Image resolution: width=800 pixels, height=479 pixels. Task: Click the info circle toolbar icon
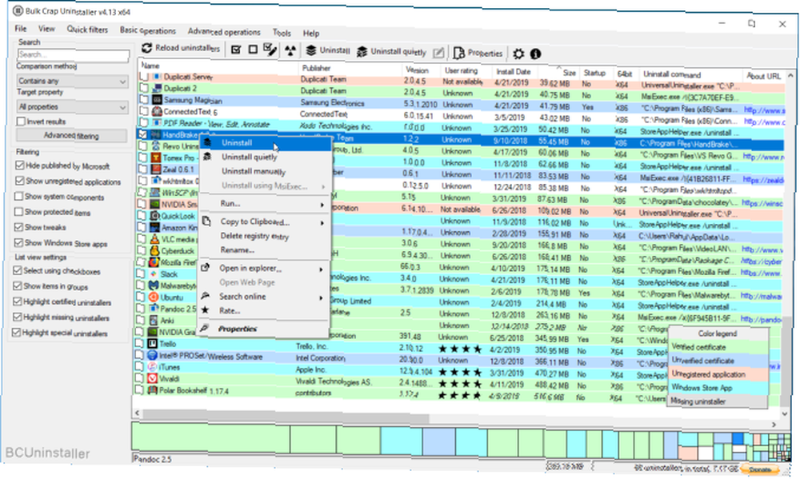pos(535,54)
